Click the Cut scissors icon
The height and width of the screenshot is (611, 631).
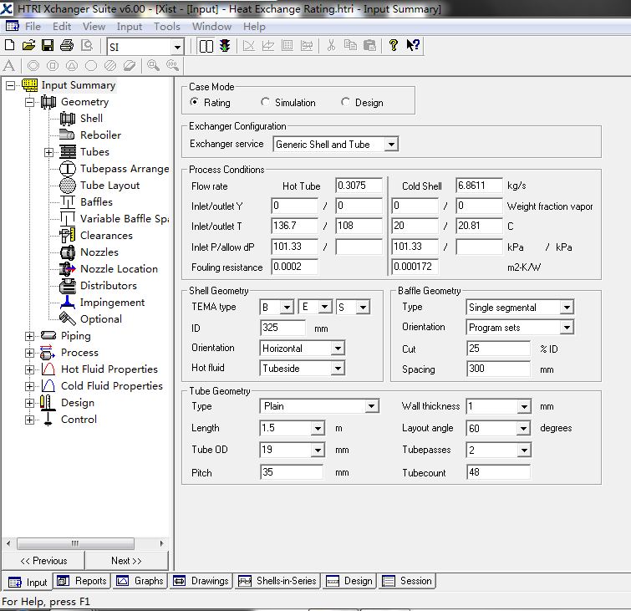point(331,45)
